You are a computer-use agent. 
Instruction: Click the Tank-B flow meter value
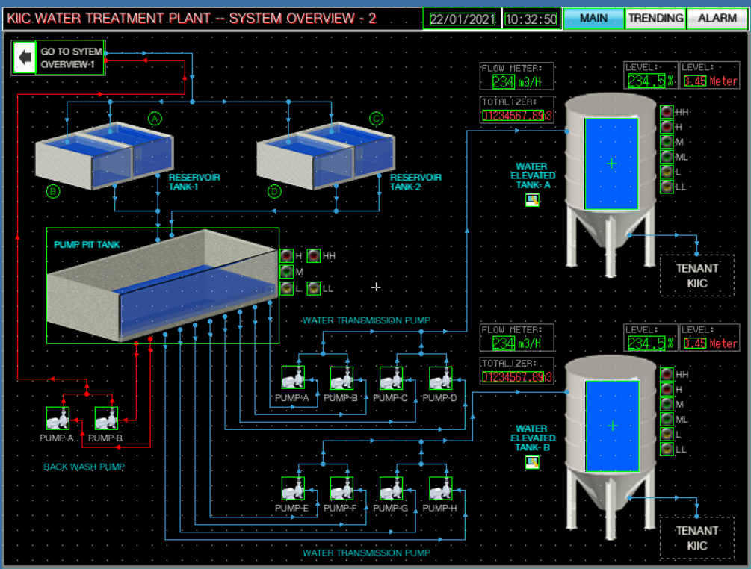(503, 343)
